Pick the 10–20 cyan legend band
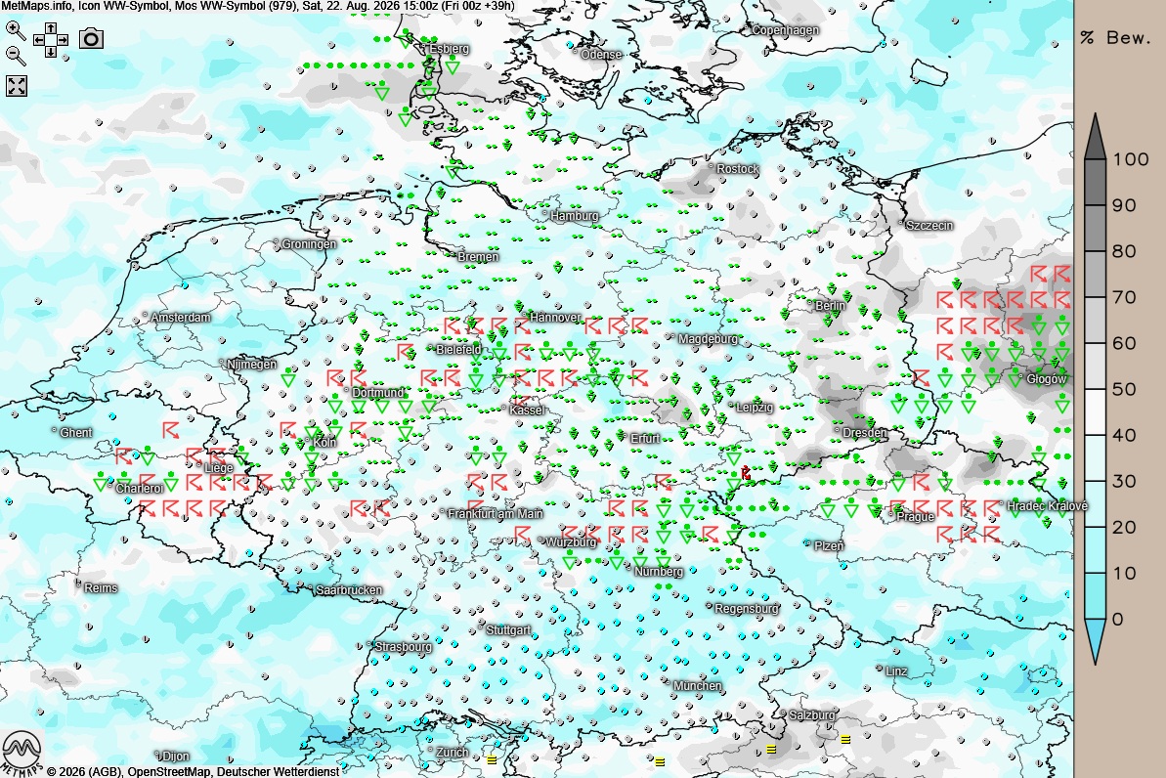 pos(1096,550)
